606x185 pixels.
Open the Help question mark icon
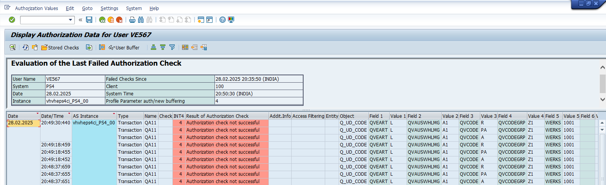(223, 20)
